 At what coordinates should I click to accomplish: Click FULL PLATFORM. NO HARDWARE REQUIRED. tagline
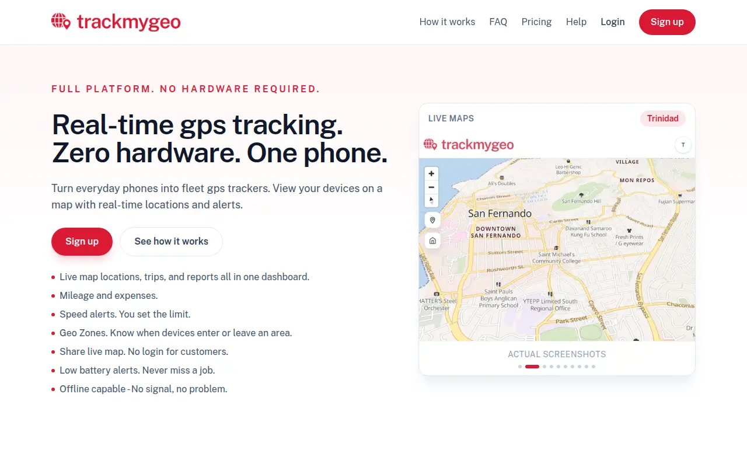click(186, 89)
